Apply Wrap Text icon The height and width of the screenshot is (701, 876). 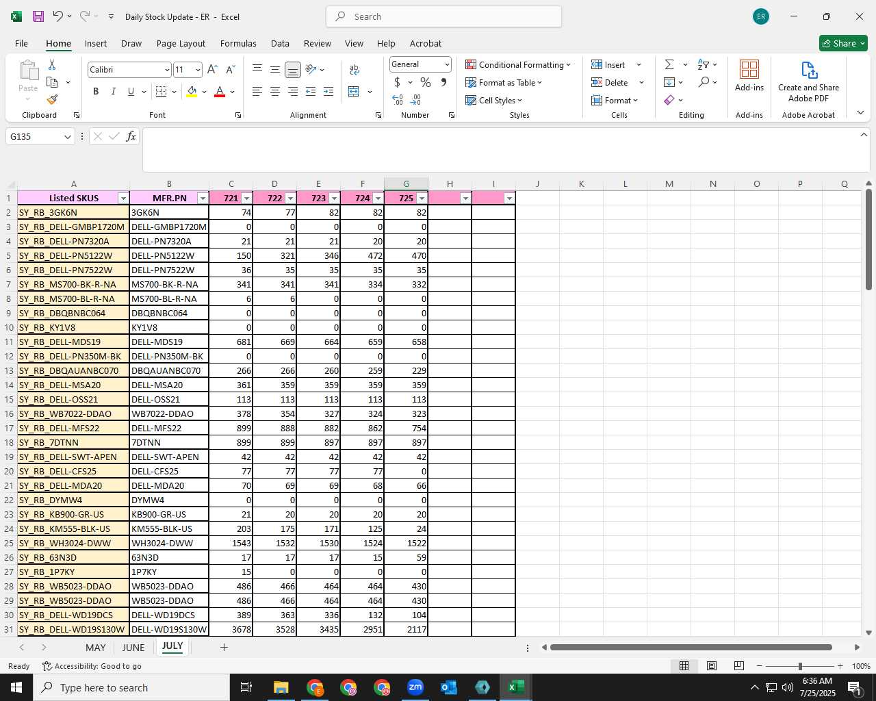pyautogui.click(x=355, y=69)
